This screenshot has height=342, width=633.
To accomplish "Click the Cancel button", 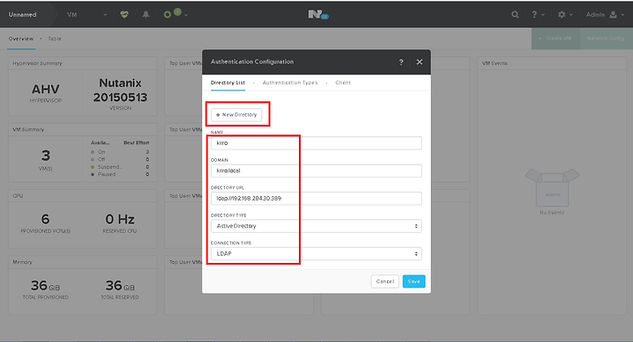I will [x=385, y=281].
